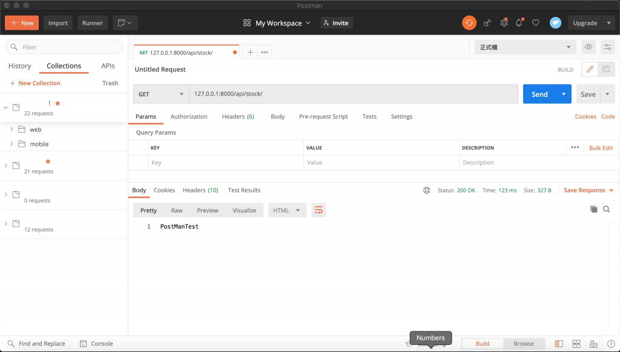Copy response with the copy icon
620x352 pixels.
click(x=593, y=209)
